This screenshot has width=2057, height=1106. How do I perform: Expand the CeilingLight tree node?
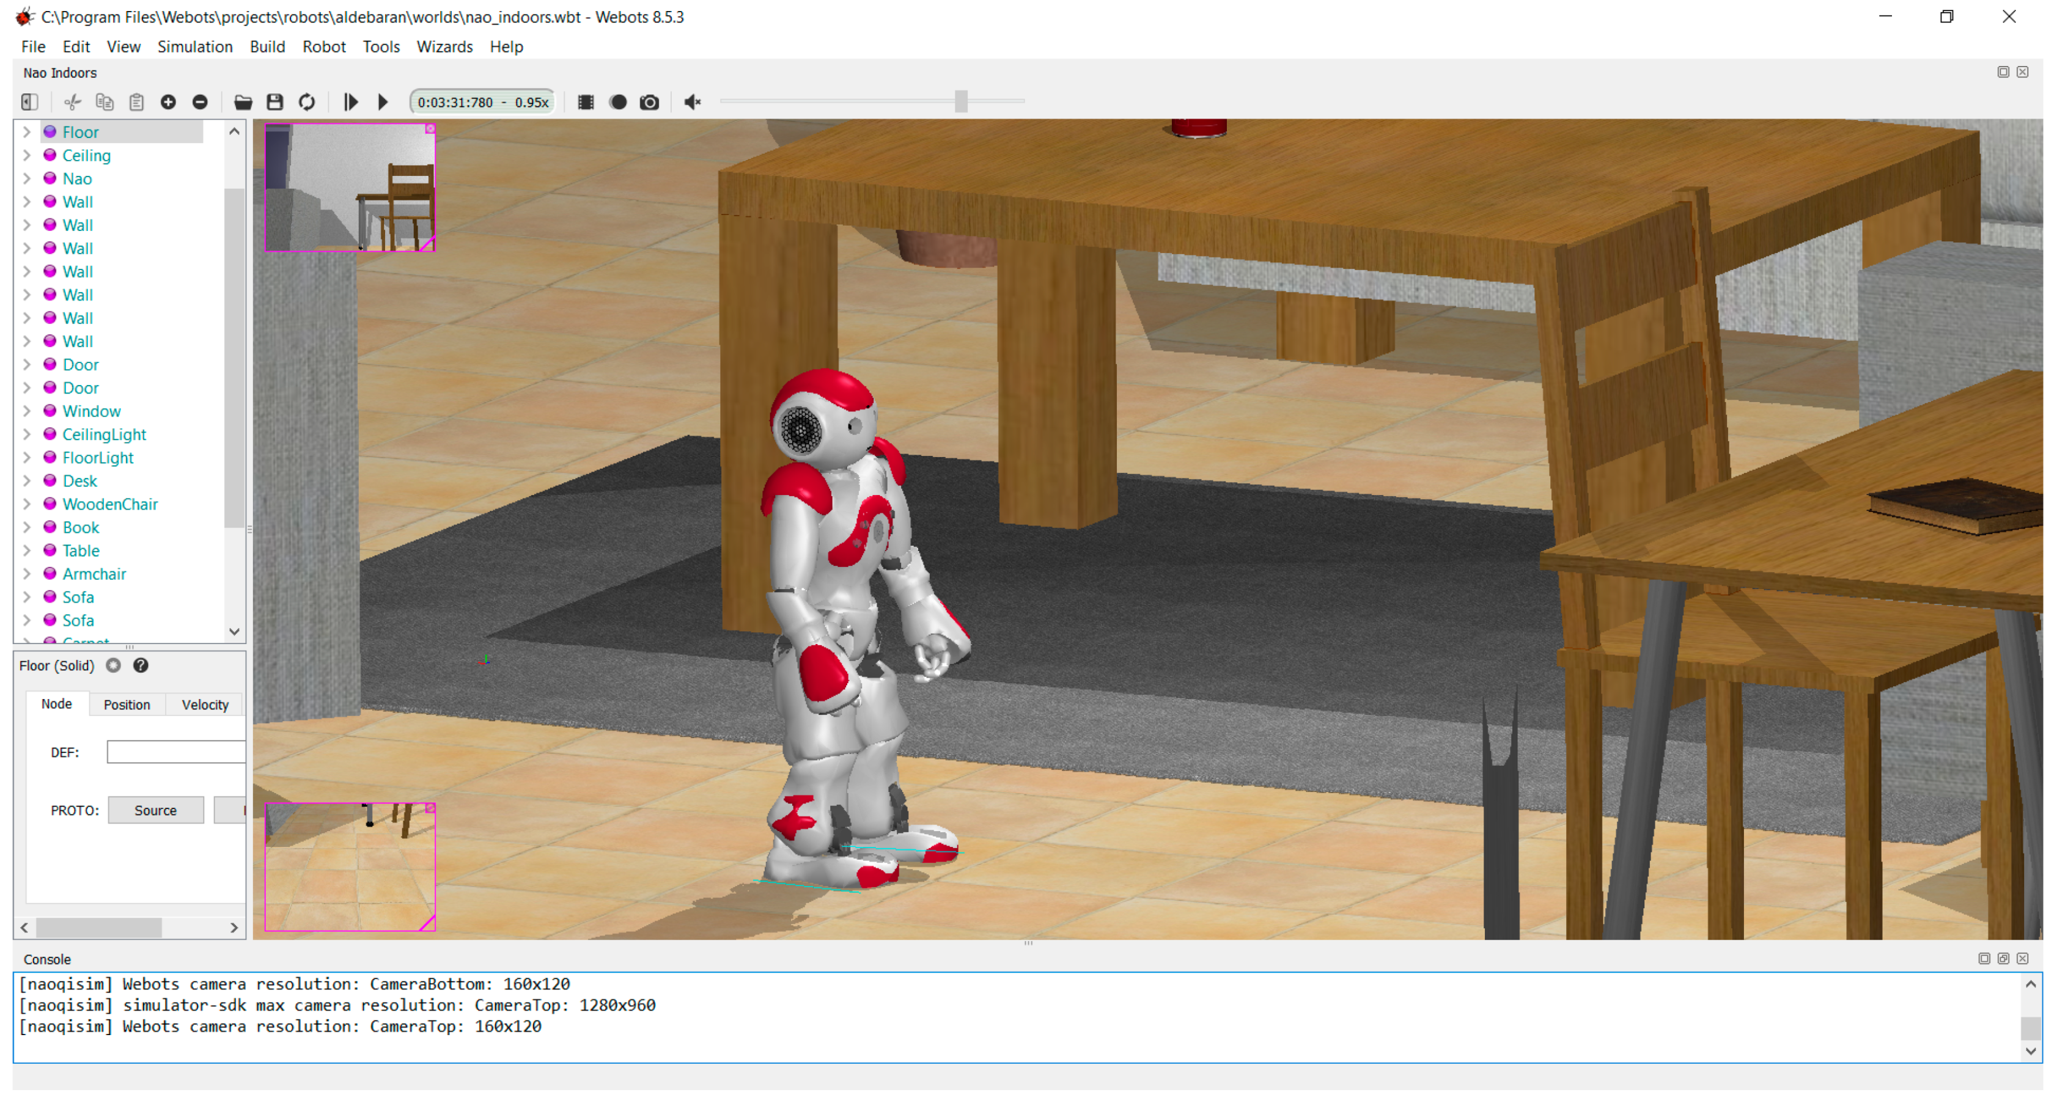point(26,435)
